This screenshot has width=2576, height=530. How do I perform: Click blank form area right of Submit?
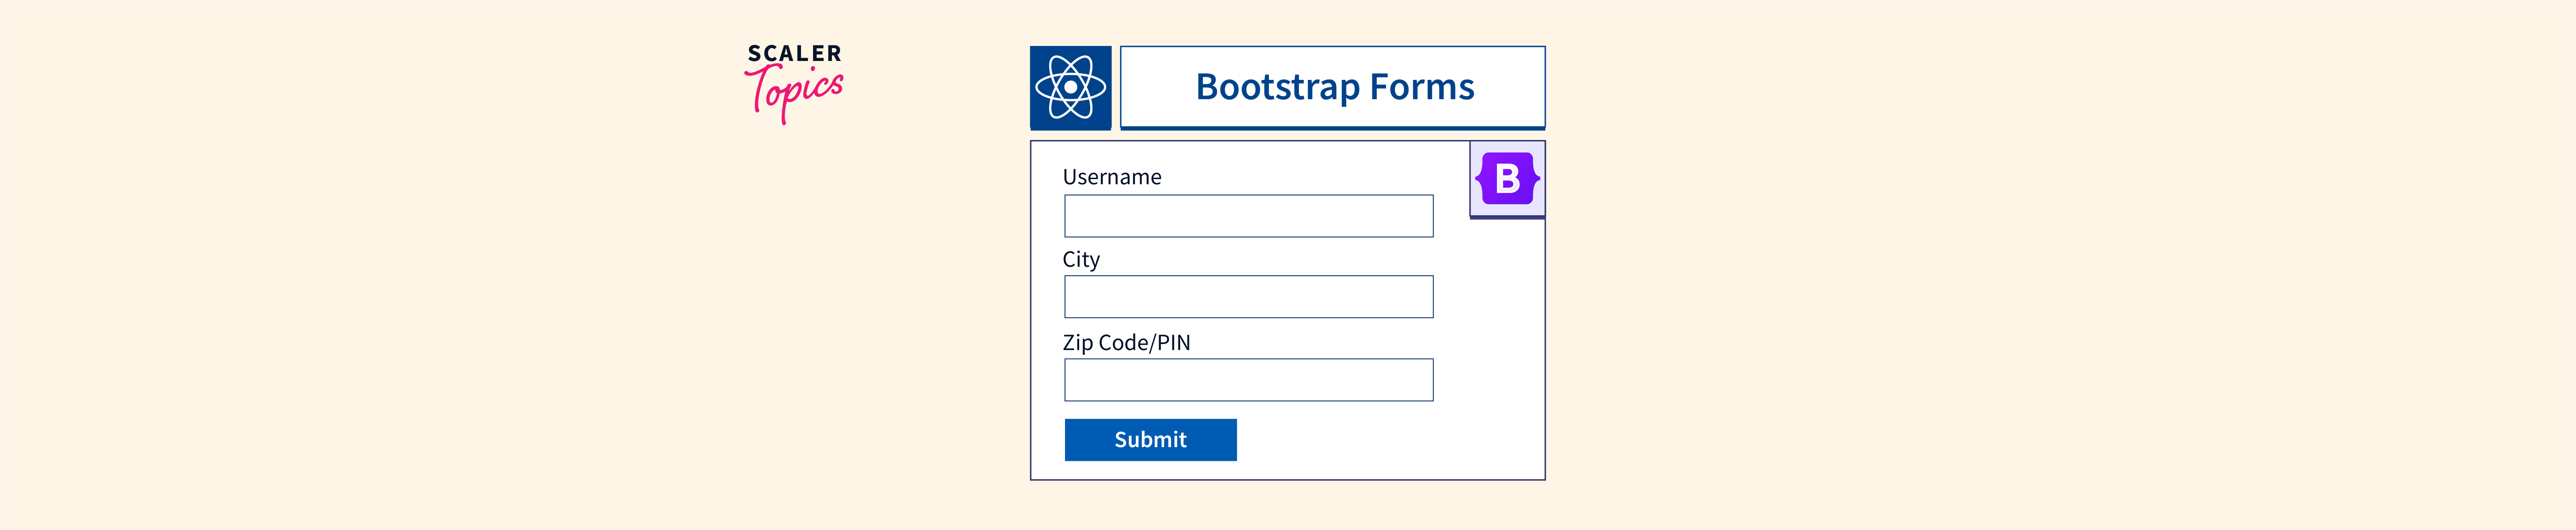tap(1390, 440)
